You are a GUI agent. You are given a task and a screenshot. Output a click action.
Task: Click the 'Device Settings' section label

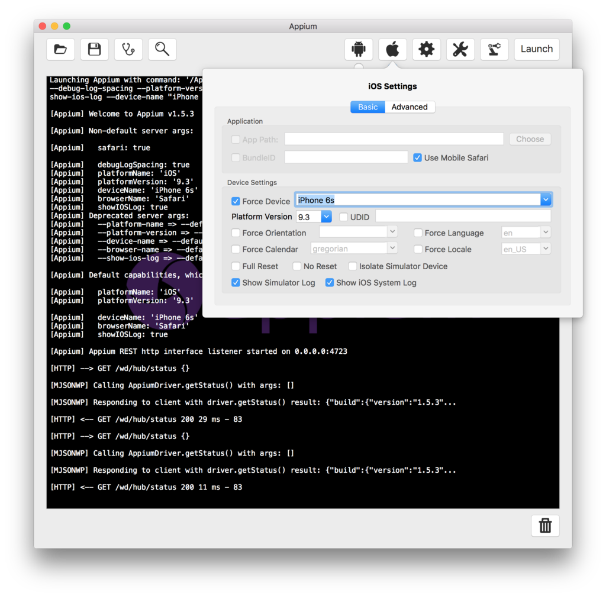point(252,182)
